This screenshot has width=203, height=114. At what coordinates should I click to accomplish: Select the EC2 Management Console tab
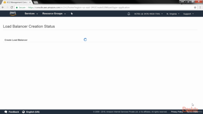(17, 2)
